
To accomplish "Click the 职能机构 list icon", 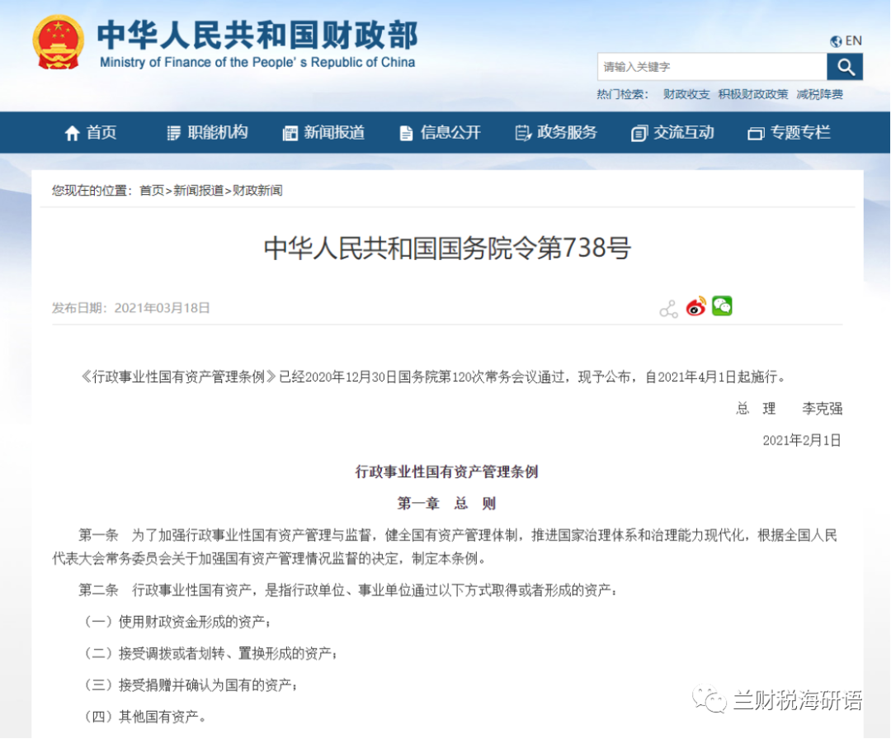I will [173, 133].
